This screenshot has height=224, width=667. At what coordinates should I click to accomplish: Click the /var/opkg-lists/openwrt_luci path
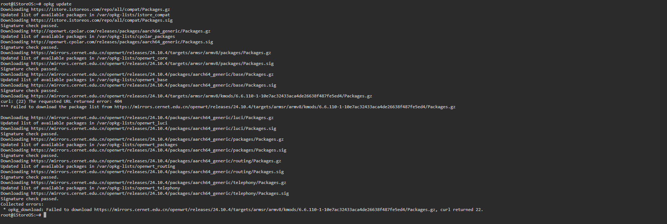(132, 123)
